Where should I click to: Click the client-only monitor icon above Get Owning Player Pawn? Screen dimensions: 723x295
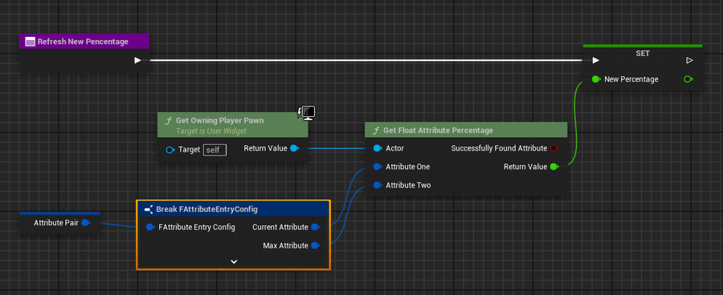coord(307,113)
